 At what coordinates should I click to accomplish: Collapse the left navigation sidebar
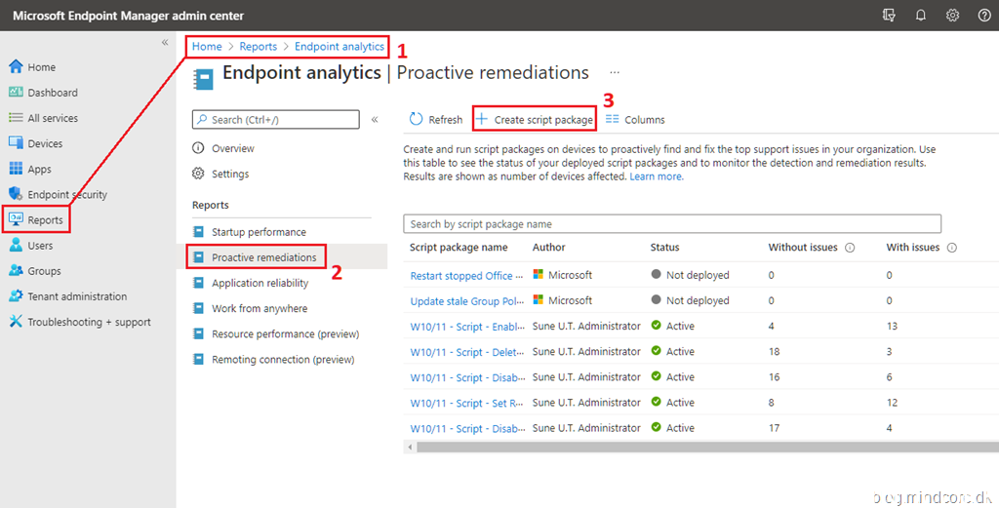coord(165,43)
